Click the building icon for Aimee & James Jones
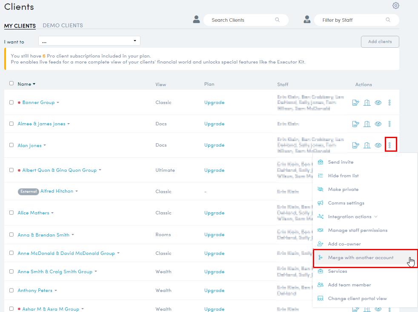Screen dimensions: 418x312 (367, 124)
